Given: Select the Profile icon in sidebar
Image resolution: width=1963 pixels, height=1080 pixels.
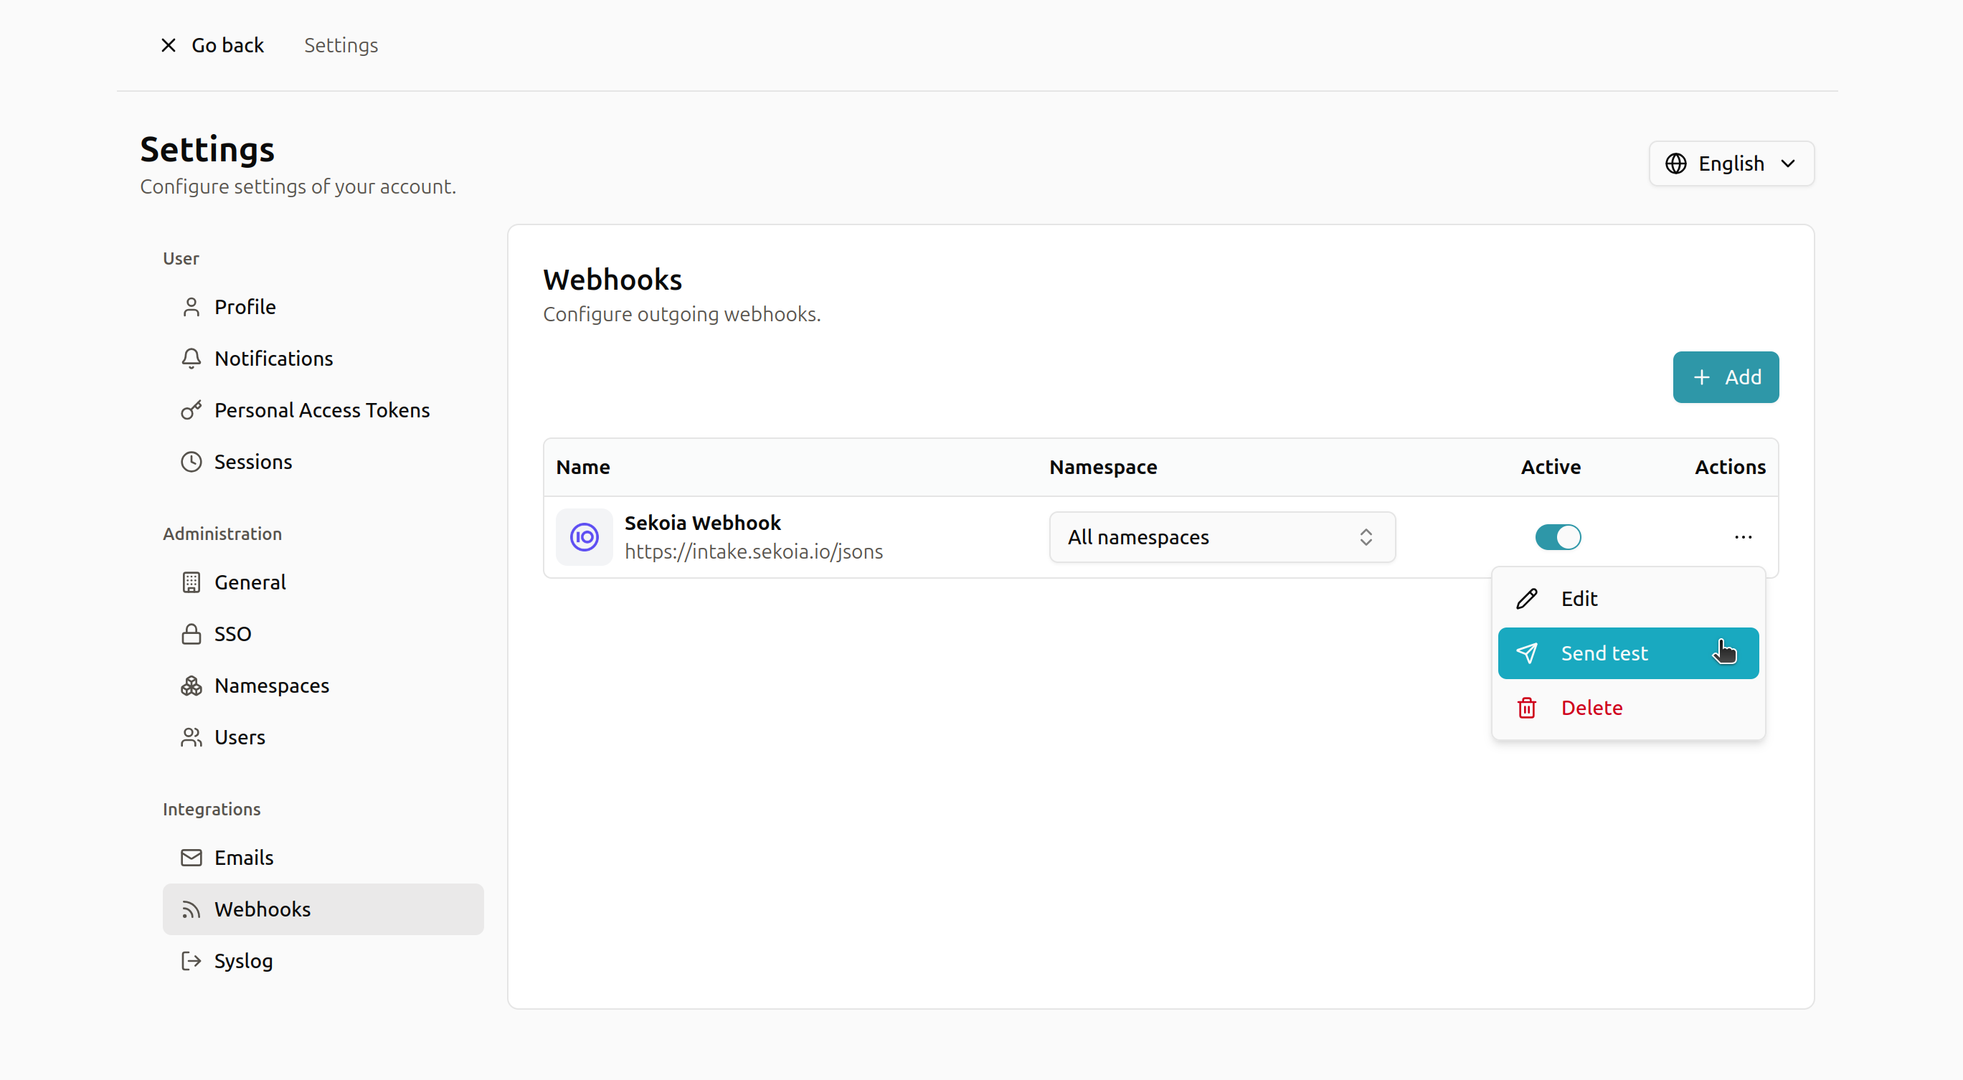Looking at the screenshot, I should [x=191, y=306].
